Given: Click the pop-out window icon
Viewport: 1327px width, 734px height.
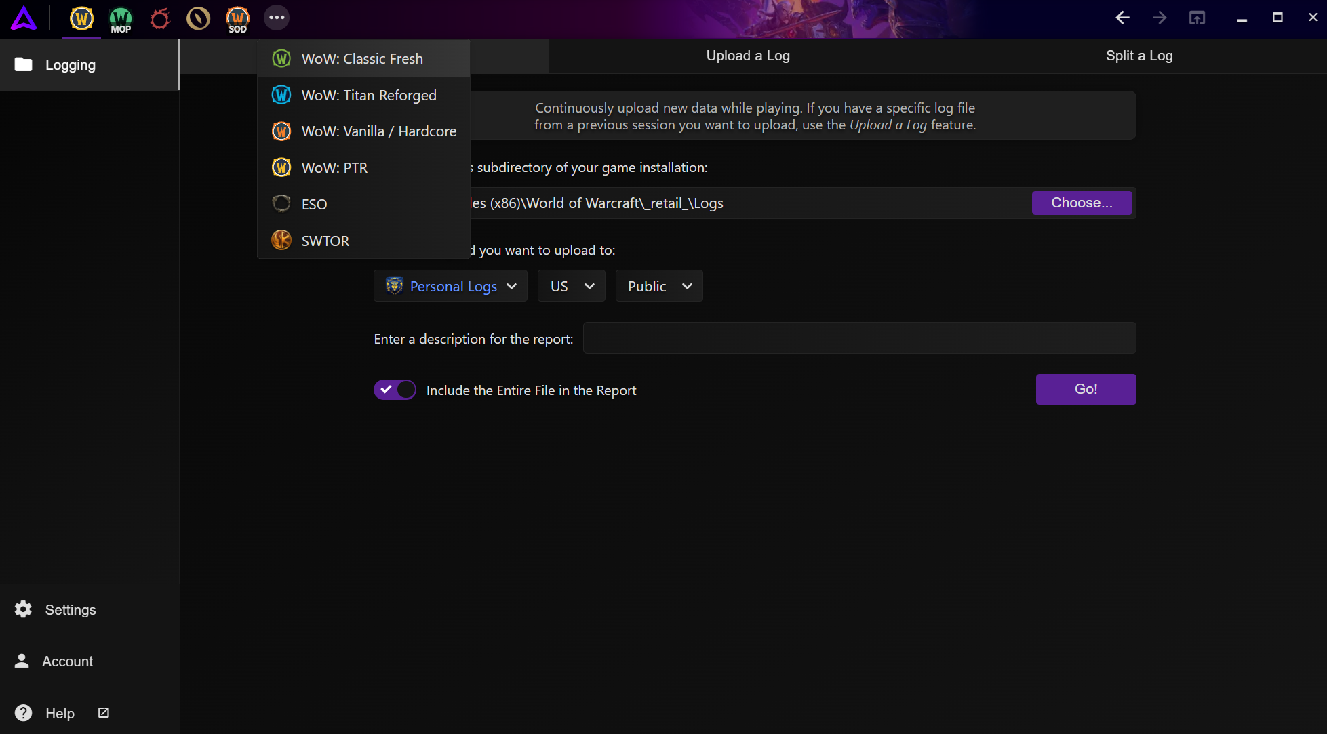Looking at the screenshot, I should tap(1197, 18).
